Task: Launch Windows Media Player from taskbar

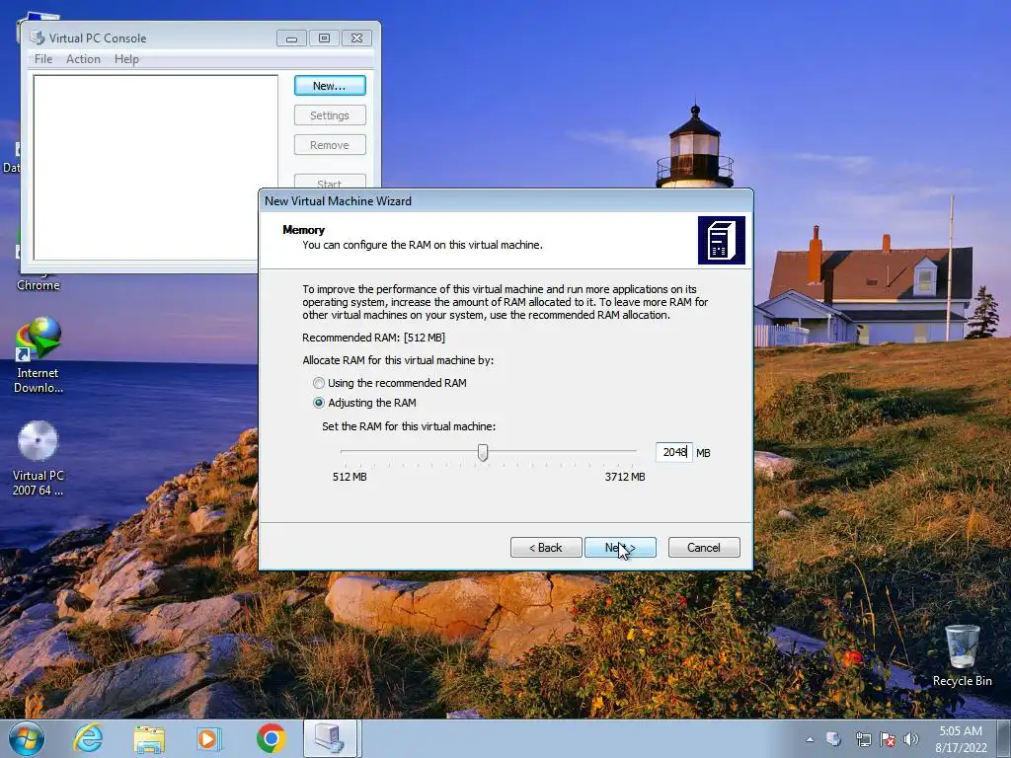Action: (209, 739)
